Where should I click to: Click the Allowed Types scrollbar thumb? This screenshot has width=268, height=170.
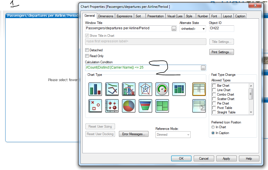[251, 94]
